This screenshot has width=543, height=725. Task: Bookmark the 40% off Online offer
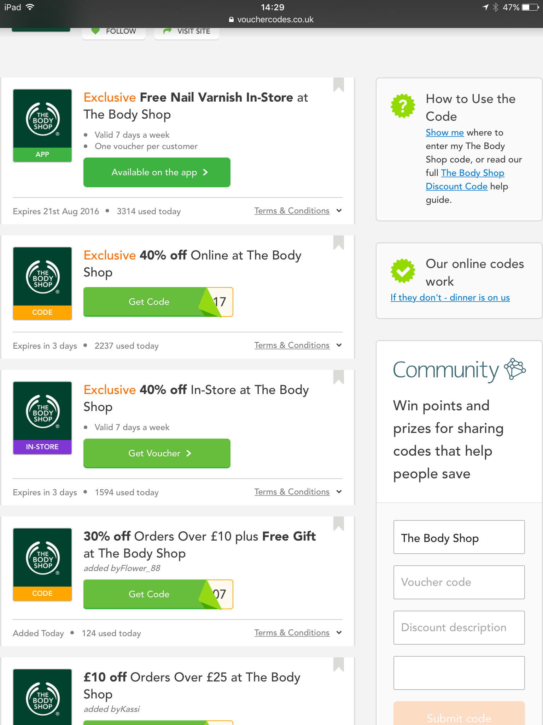pyautogui.click(x=338, y=242)
